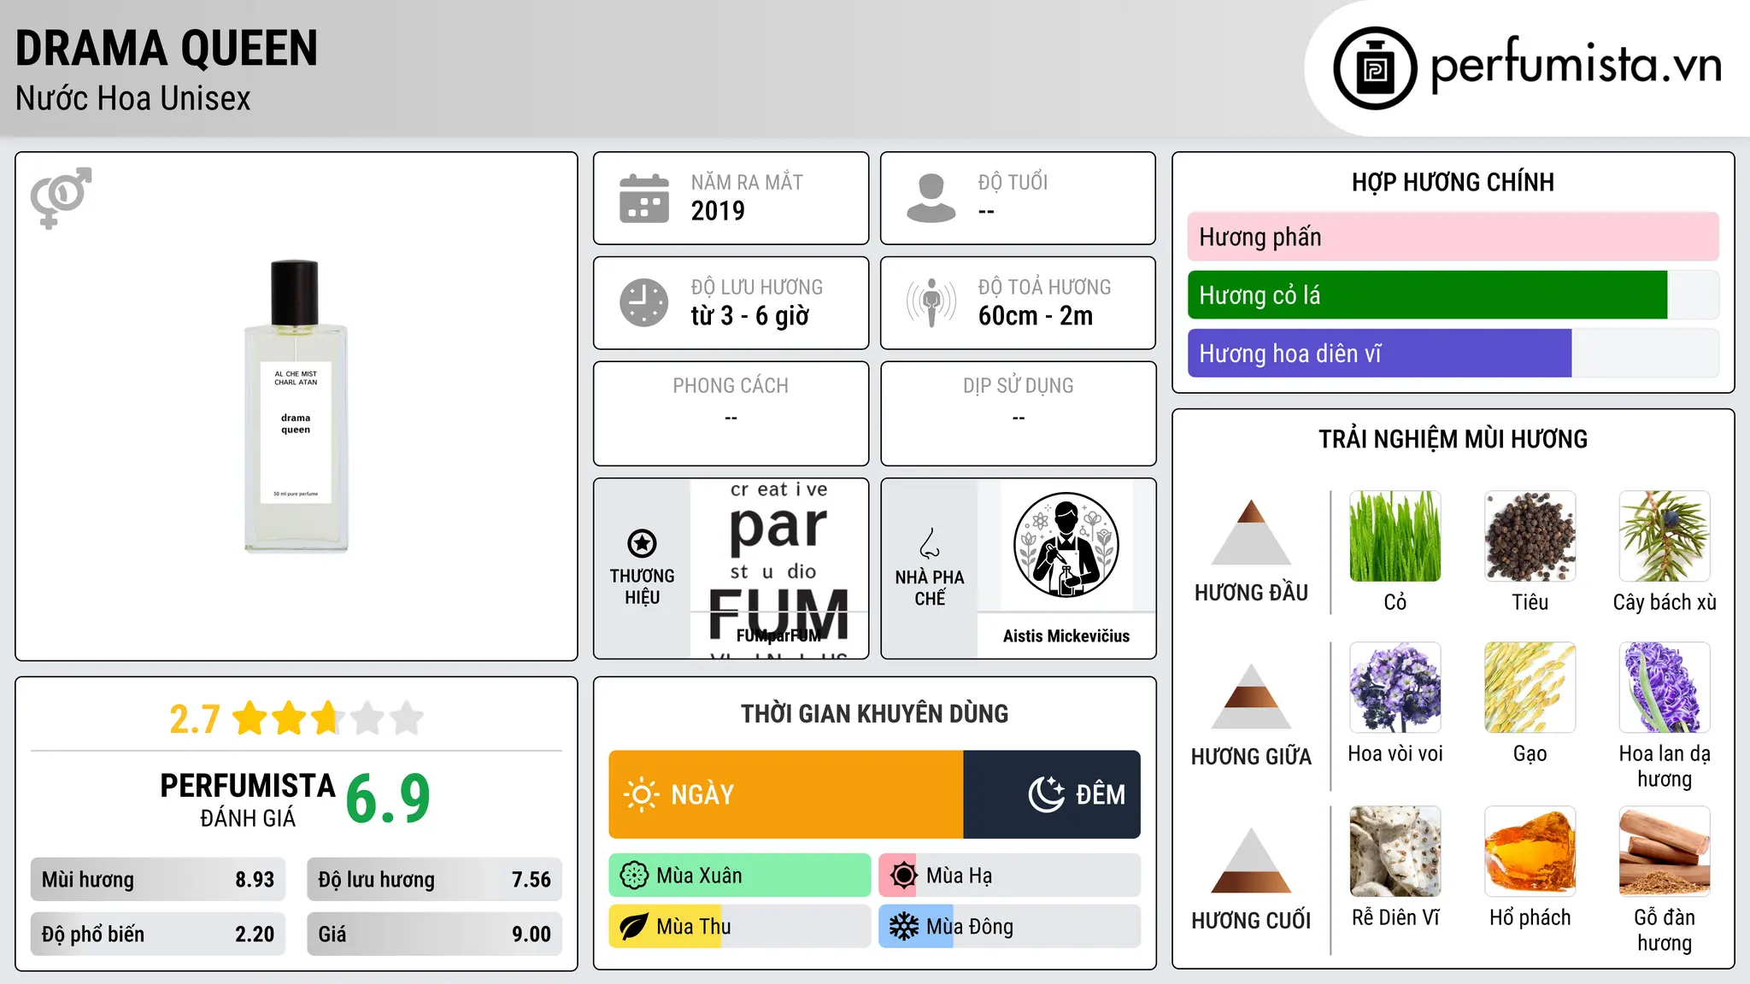Select the Mùa Đông season bar

1010,927
